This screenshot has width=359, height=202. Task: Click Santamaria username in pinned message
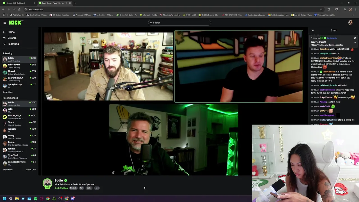[332, 38]
